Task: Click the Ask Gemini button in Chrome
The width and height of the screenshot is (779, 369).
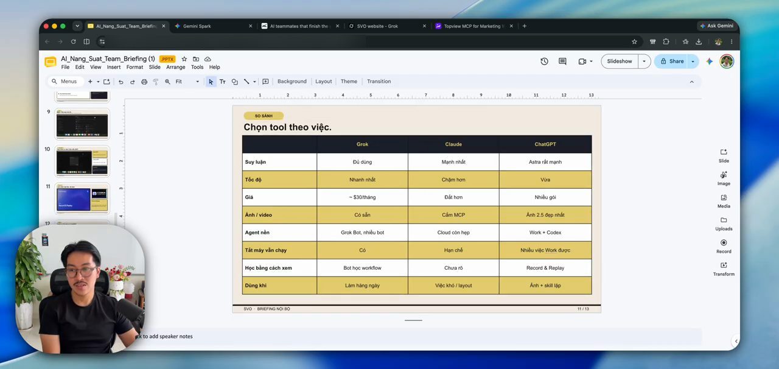Action: coord(716,26)
